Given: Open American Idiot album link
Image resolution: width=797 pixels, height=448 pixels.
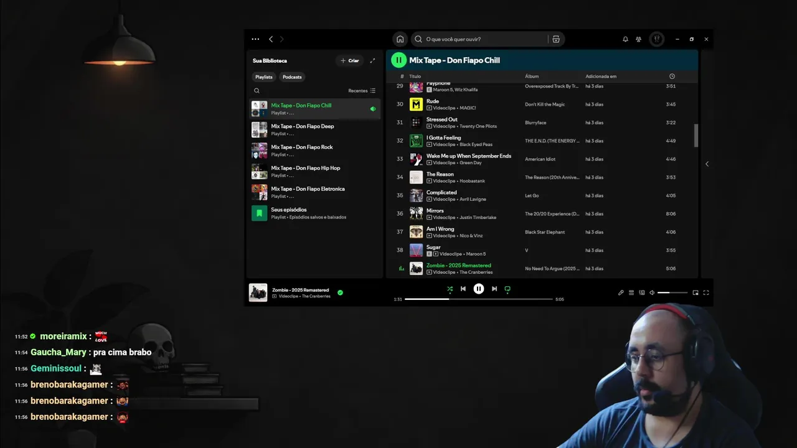Looking at the screenshot, I should [540, 159].
